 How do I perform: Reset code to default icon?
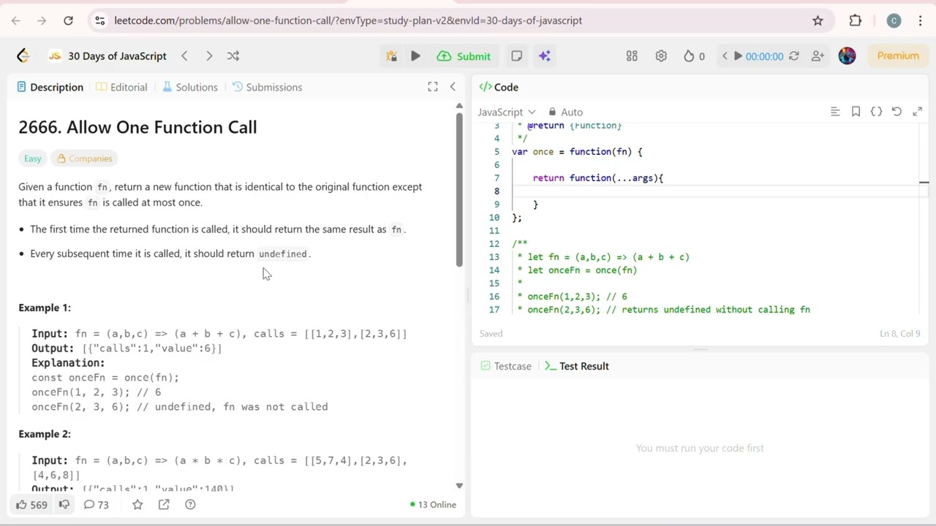coord(897,112)
